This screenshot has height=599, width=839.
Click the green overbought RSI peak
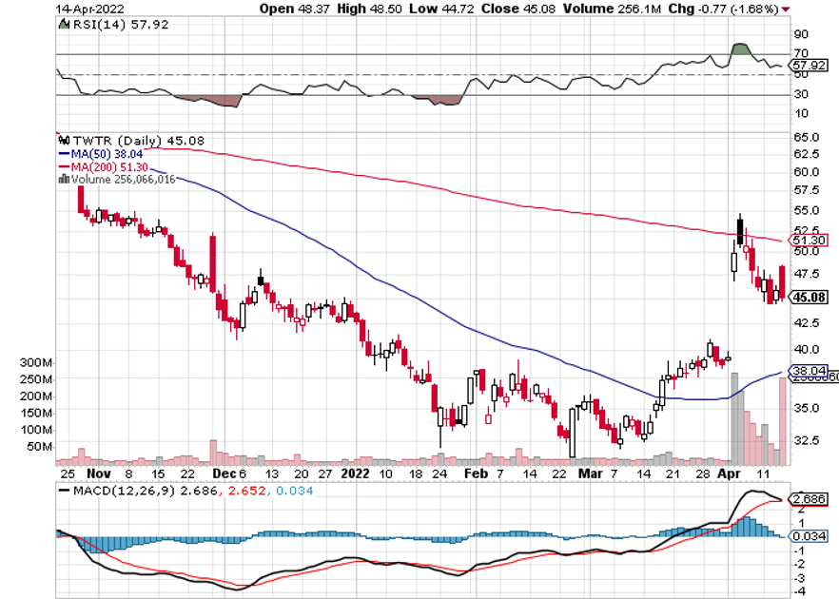click(739, 48)
